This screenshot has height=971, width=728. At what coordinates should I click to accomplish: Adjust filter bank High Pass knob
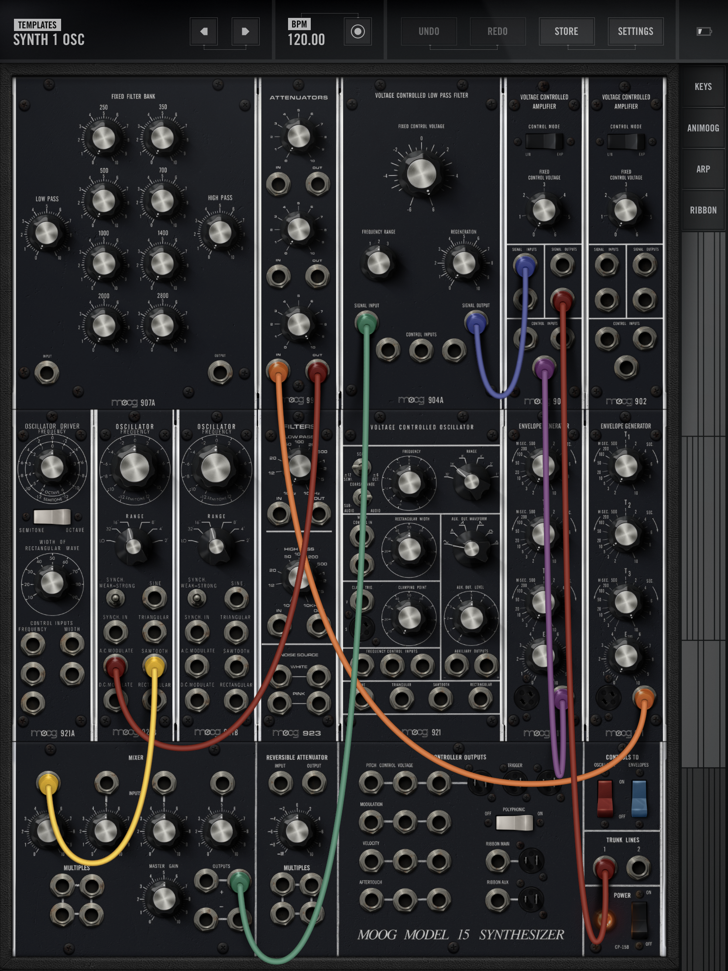pos(220,232)
